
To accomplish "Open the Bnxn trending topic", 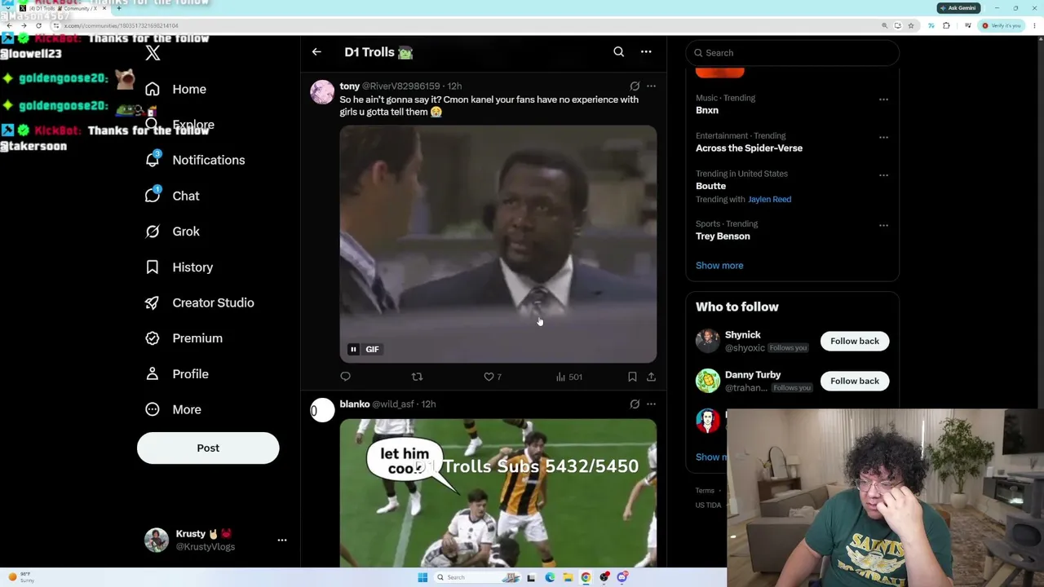I will pos(707,110).
